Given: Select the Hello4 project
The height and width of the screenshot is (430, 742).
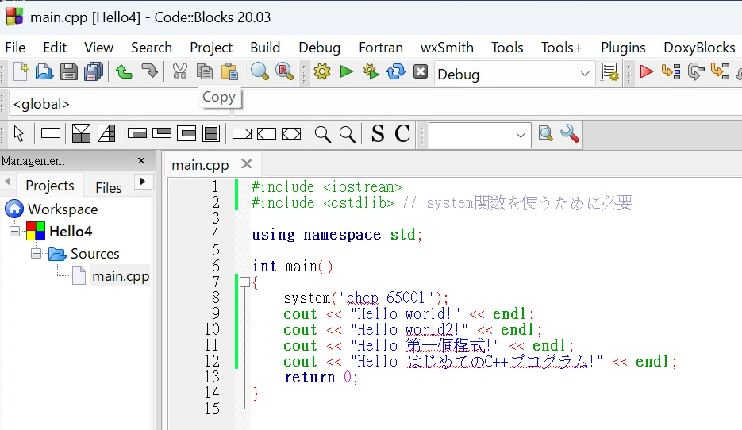Looking at the screenshot, I should [x=71, y=232].
